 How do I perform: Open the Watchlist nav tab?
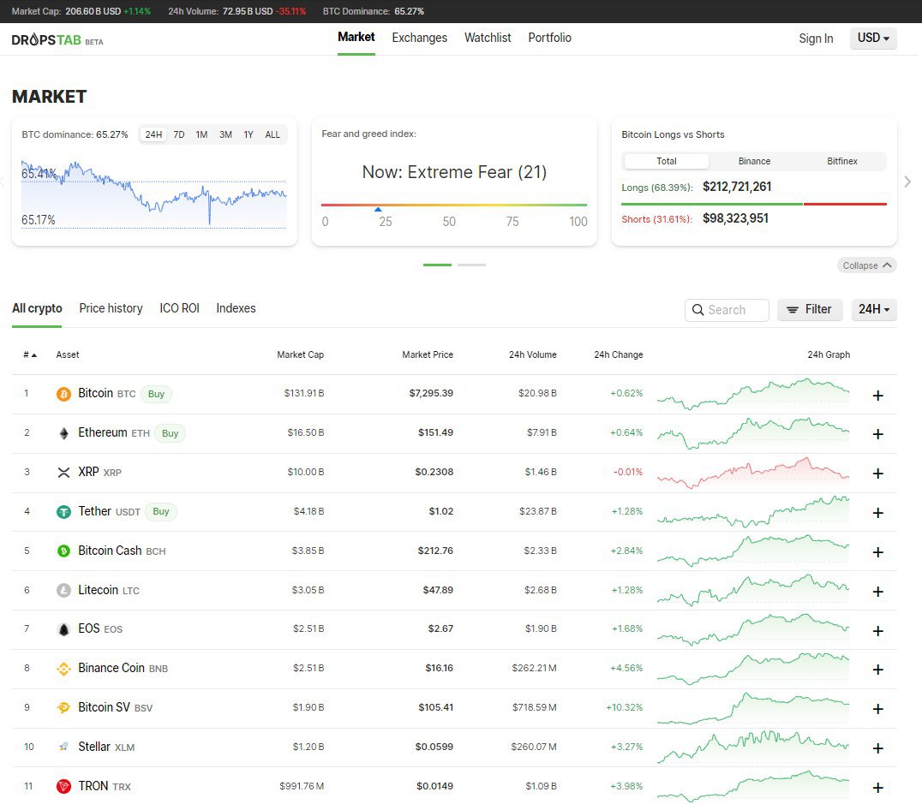(x=488, y=38)
